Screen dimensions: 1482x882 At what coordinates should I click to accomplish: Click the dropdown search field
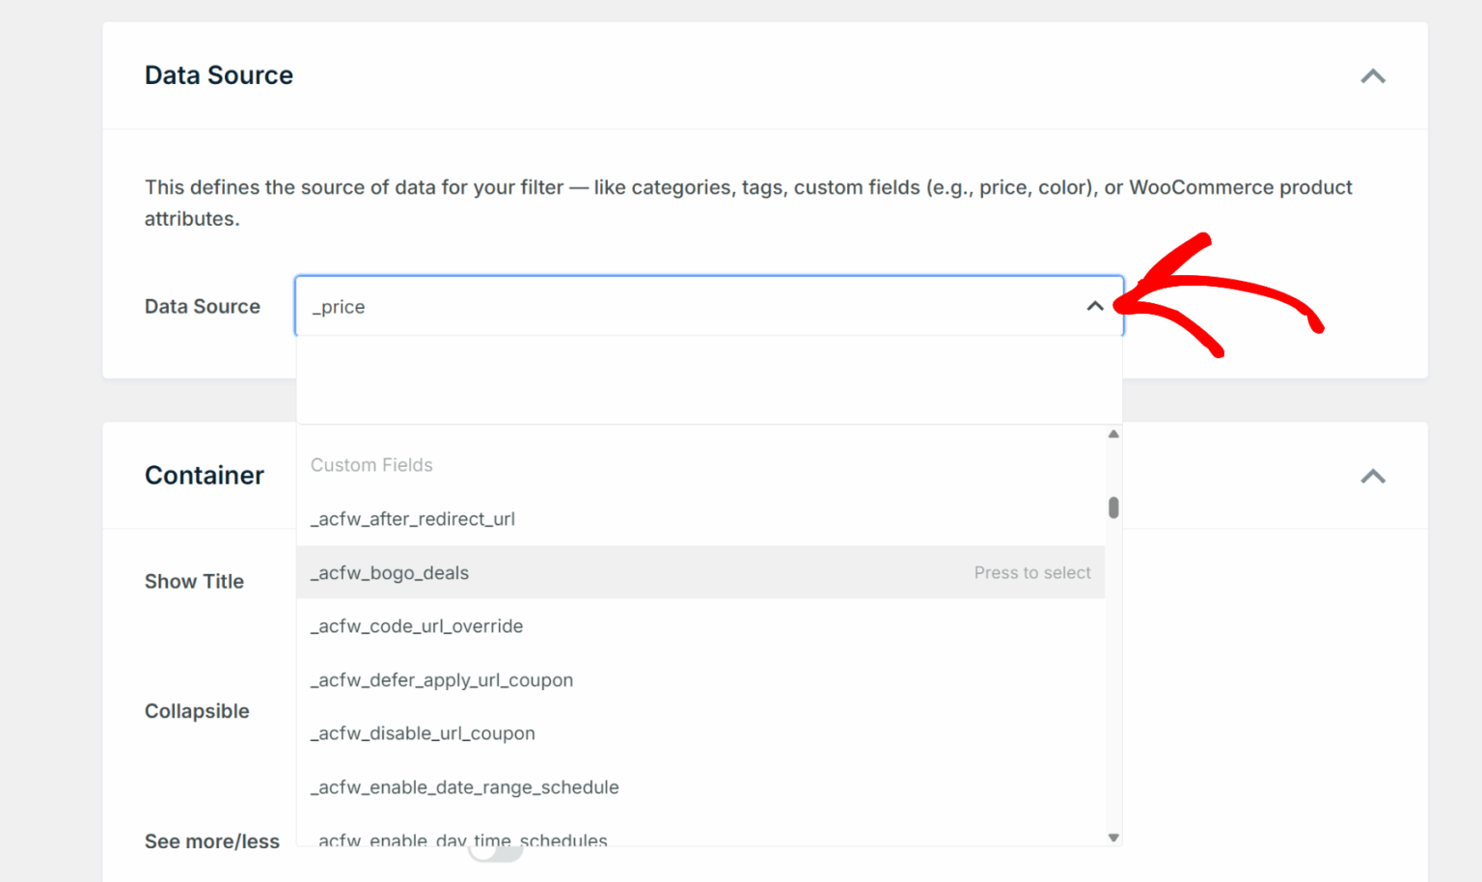coord(708,380)
